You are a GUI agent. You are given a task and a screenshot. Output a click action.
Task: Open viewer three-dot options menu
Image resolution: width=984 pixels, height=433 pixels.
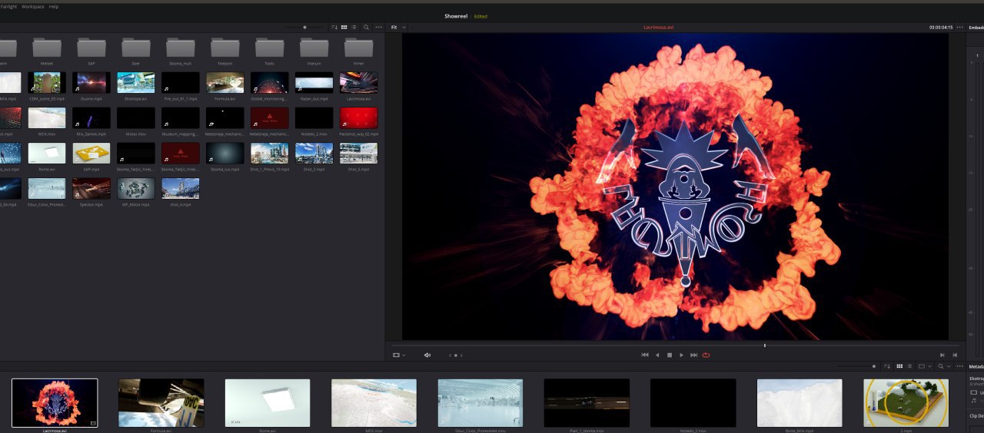(x=959, y=27)
